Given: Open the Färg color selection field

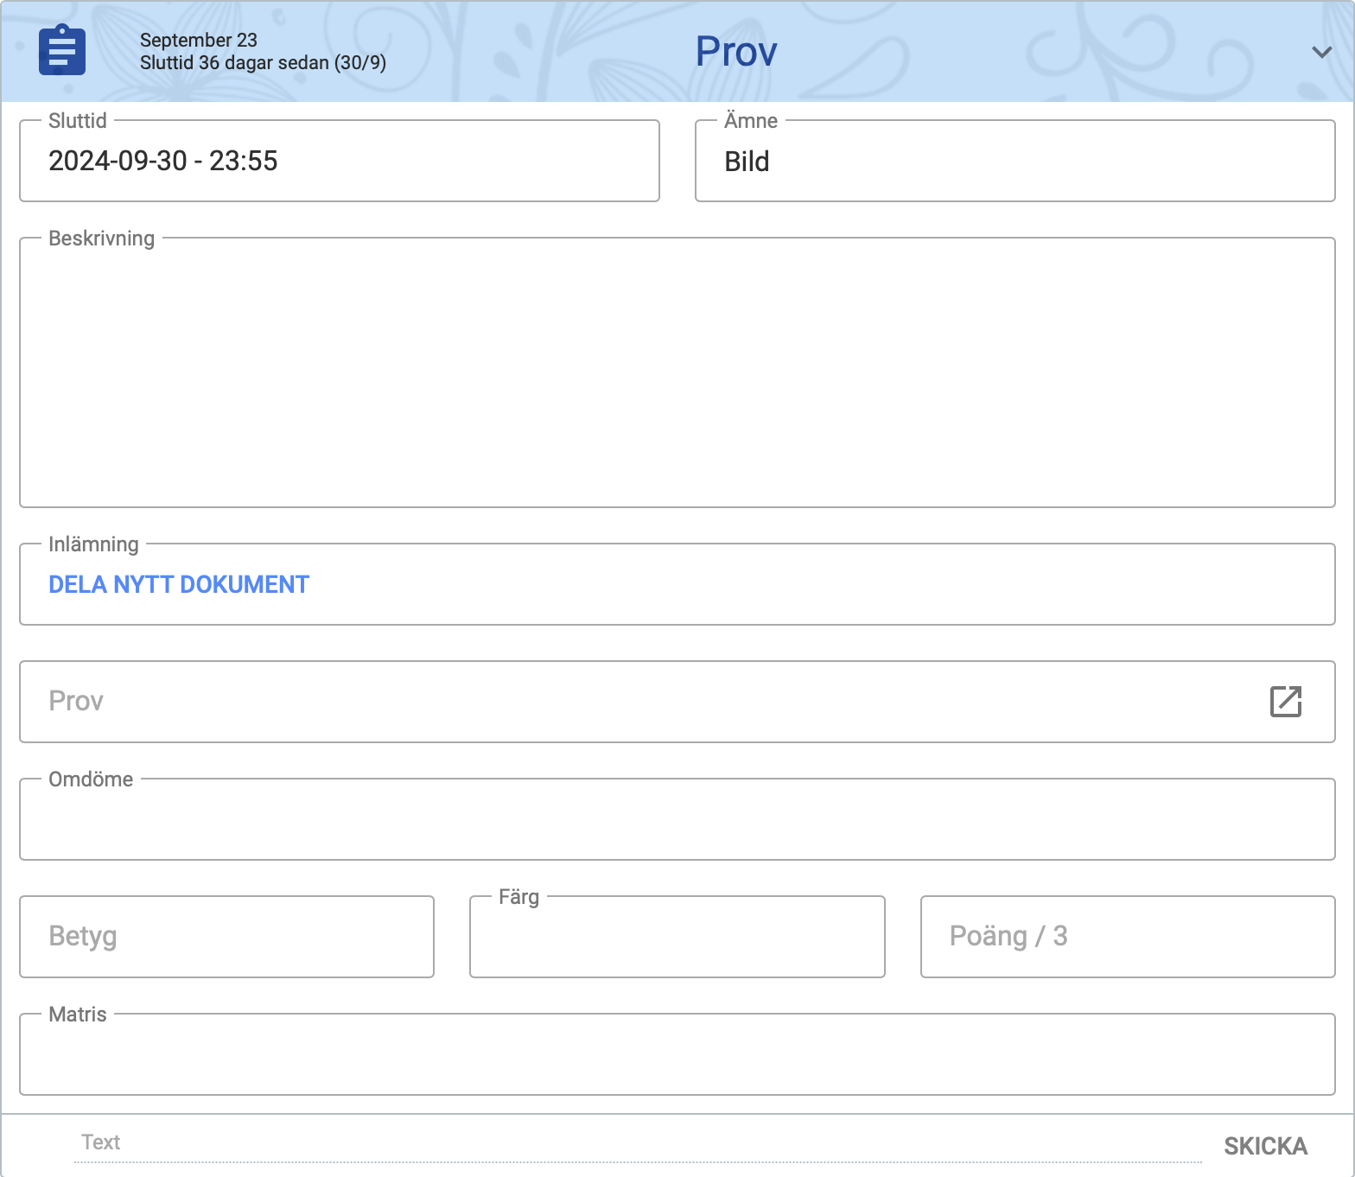Looking at the screenshot, I should pyautogui.click(x=677, y=937).
